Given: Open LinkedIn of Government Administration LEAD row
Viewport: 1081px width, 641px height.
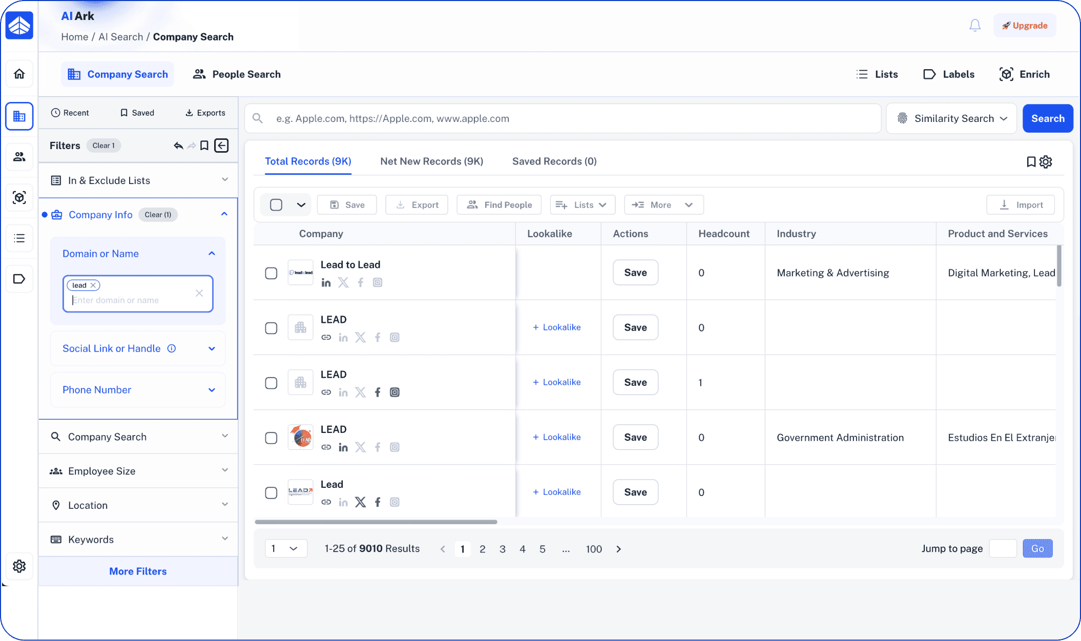Looking at the screenshot, I should coord(343,447).
